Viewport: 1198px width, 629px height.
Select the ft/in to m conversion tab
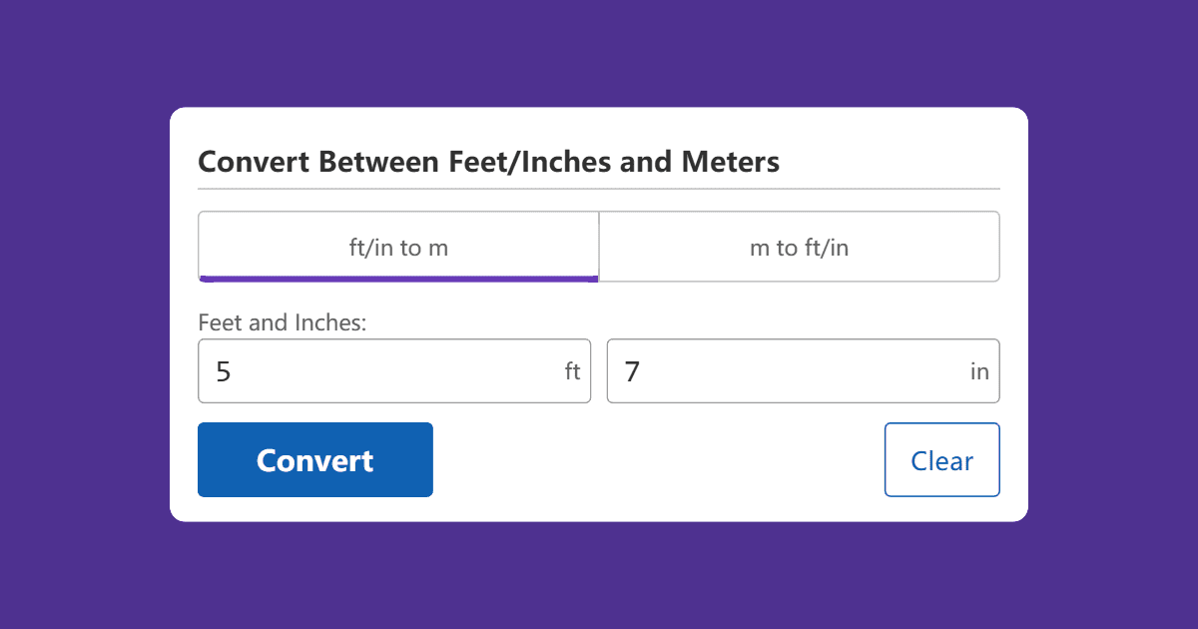397,247
